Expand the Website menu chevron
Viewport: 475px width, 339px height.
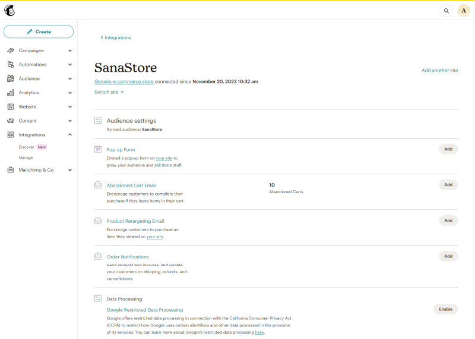point(70,107)
